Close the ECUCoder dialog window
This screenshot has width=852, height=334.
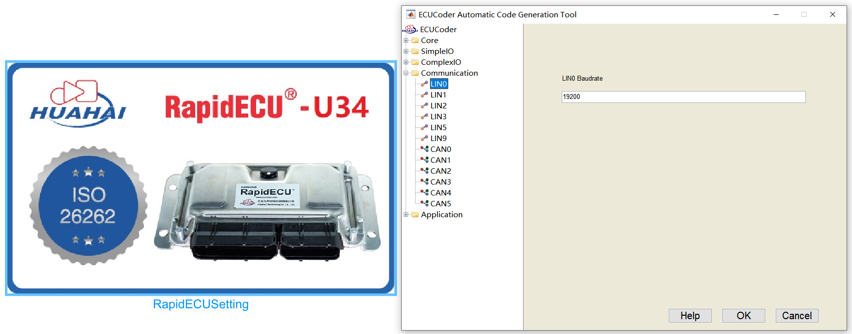[x=833, y=14]
